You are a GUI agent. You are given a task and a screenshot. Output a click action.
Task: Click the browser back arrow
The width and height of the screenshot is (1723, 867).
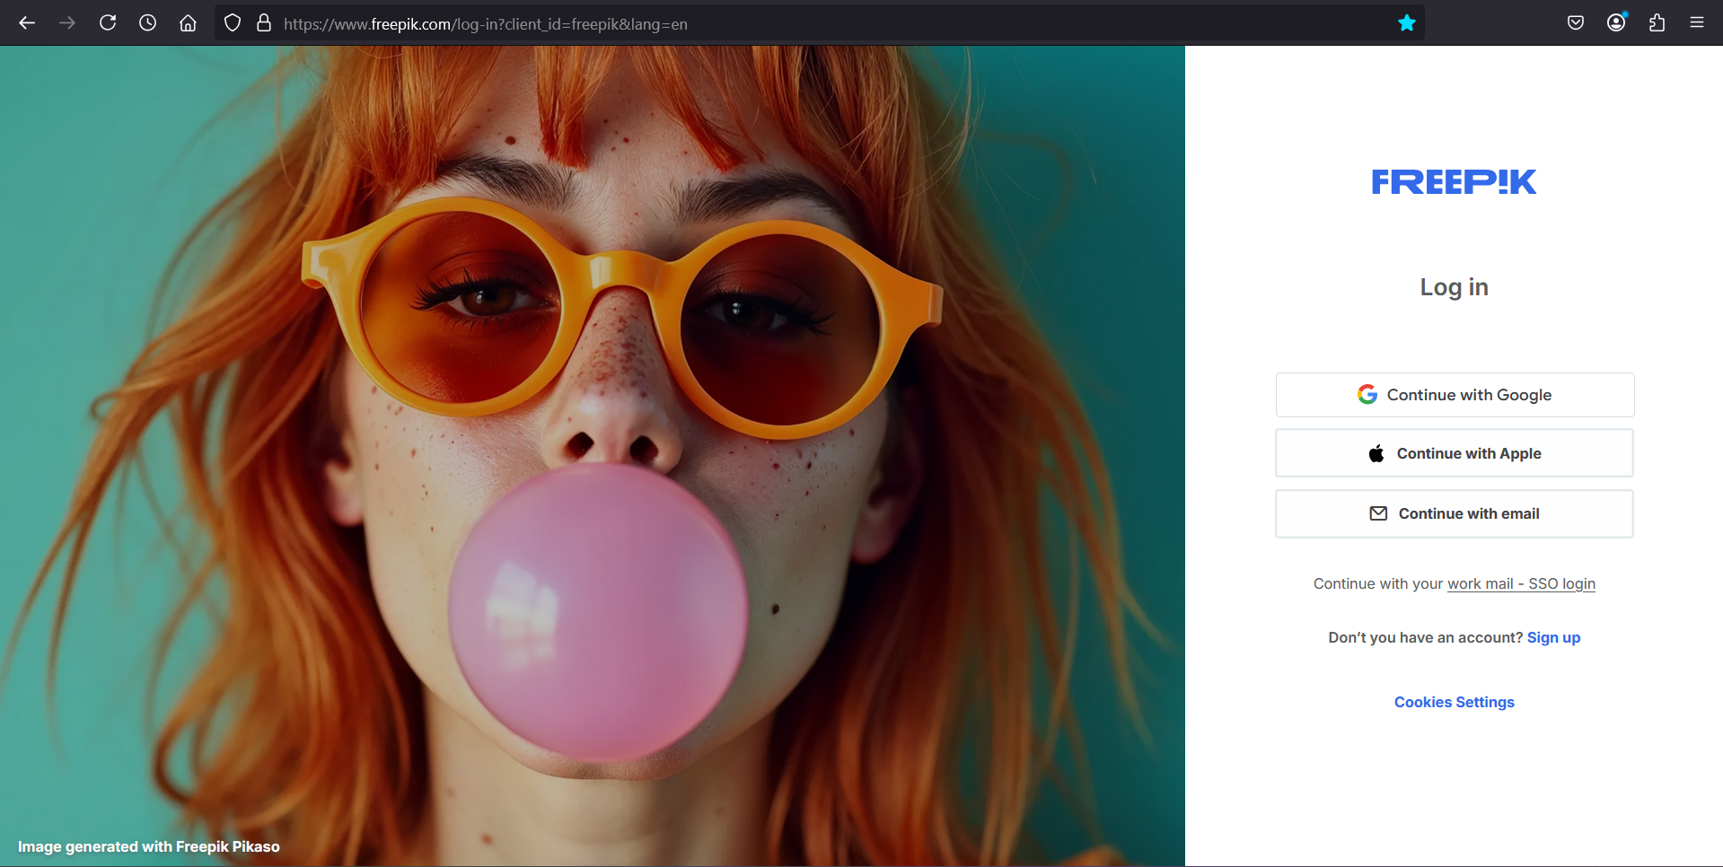(27, 23)
